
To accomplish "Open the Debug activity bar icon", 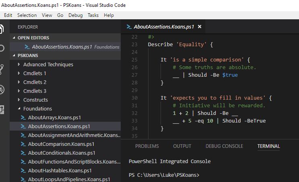I will pos(2,90).
